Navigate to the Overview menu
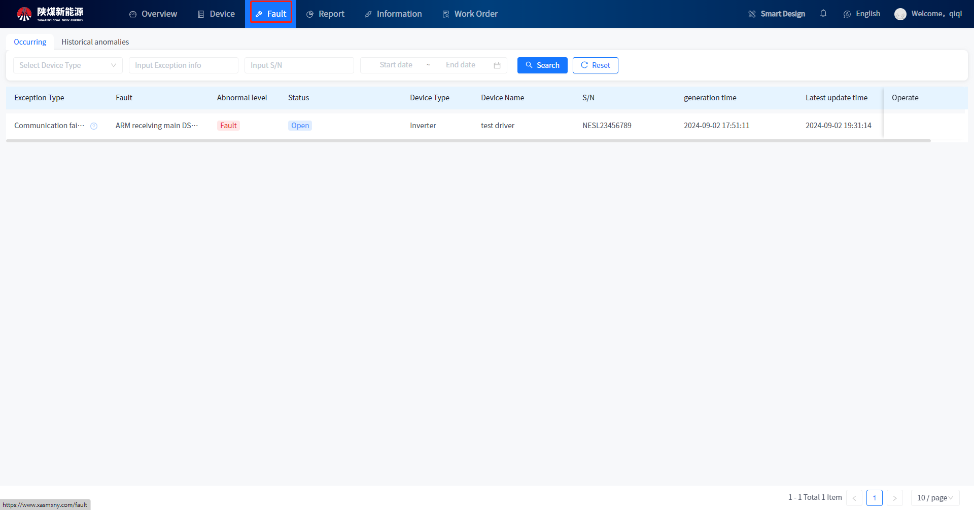The height and width of the screenshot is (510, 974). tap(153, 14)
